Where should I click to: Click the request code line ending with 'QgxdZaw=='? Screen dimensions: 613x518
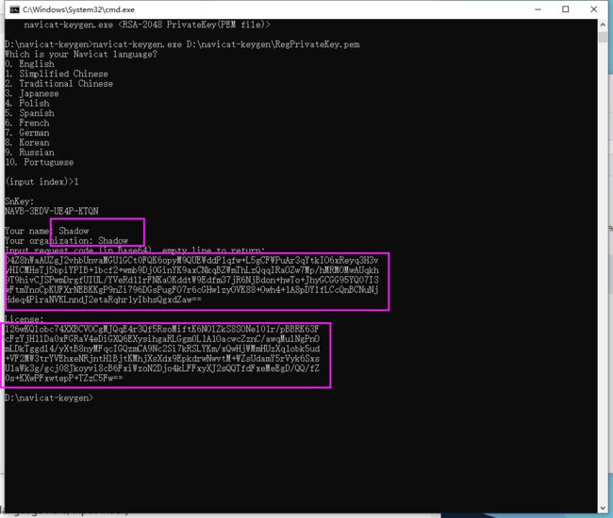(x=104, y=299)
